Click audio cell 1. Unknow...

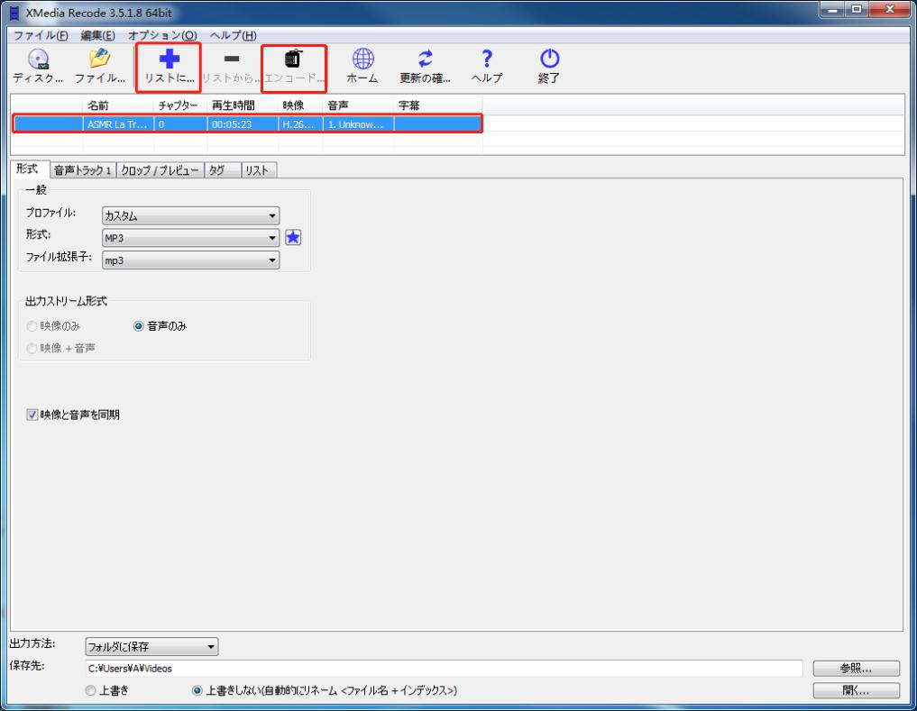pyautogui.click(x=359, y=124)
